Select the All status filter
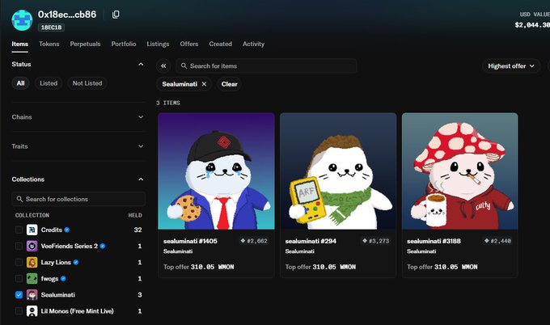This screenshot has height=325, width=550. pyautogui.click(x=21, y=83)
